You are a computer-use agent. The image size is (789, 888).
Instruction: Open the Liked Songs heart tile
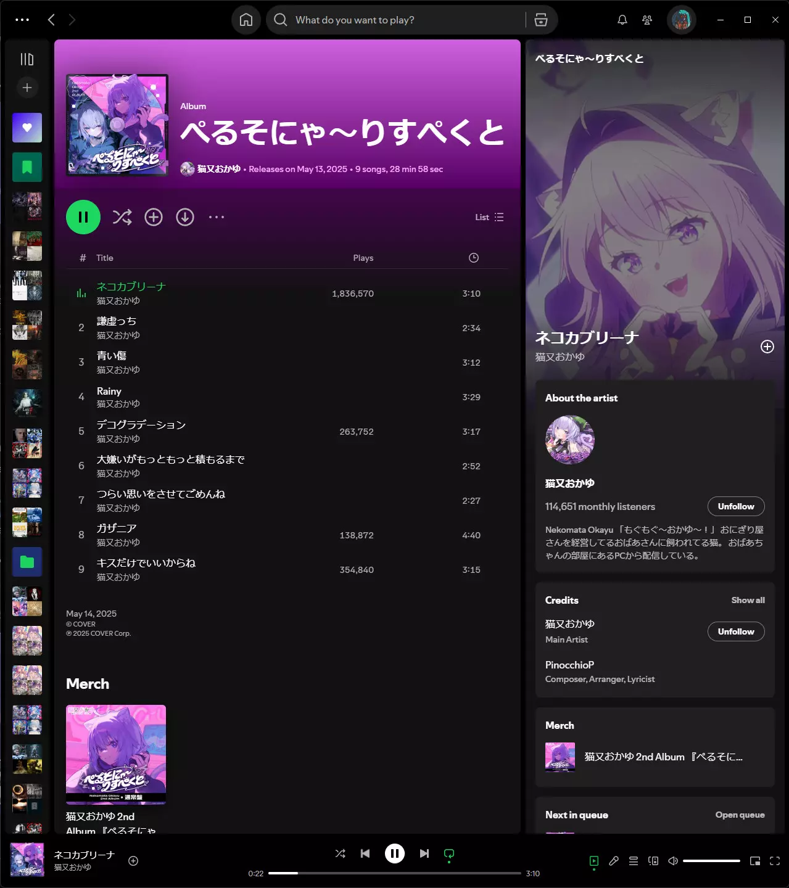27,128
